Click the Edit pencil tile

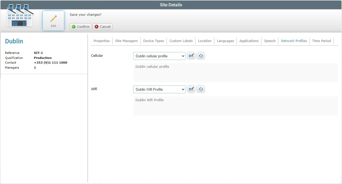click(x=53, y=20)
